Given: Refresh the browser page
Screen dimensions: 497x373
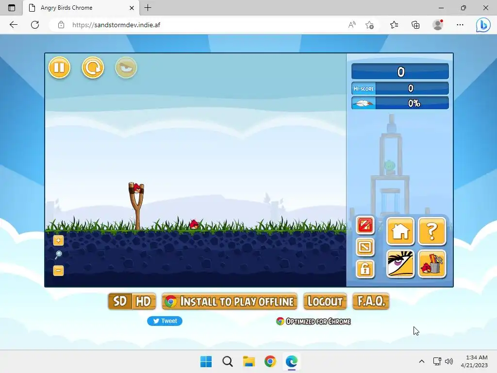Looking at the screenshot, I should [35, 25].
